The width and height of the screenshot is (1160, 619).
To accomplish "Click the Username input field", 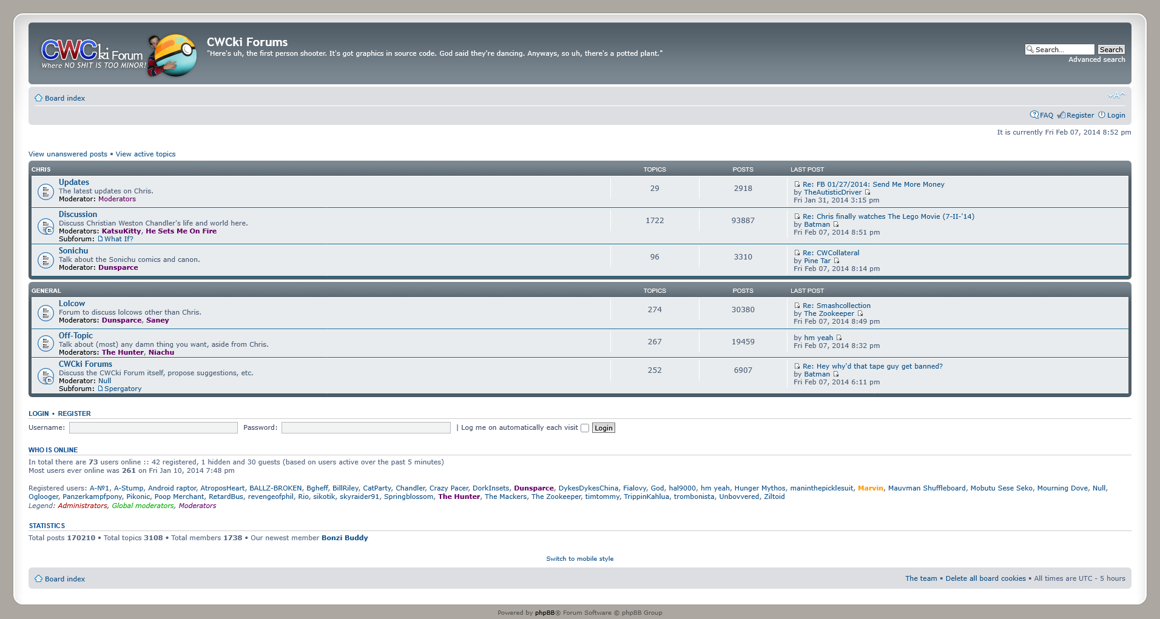I will [153, 428].
